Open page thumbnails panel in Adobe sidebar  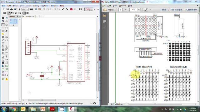104,21
